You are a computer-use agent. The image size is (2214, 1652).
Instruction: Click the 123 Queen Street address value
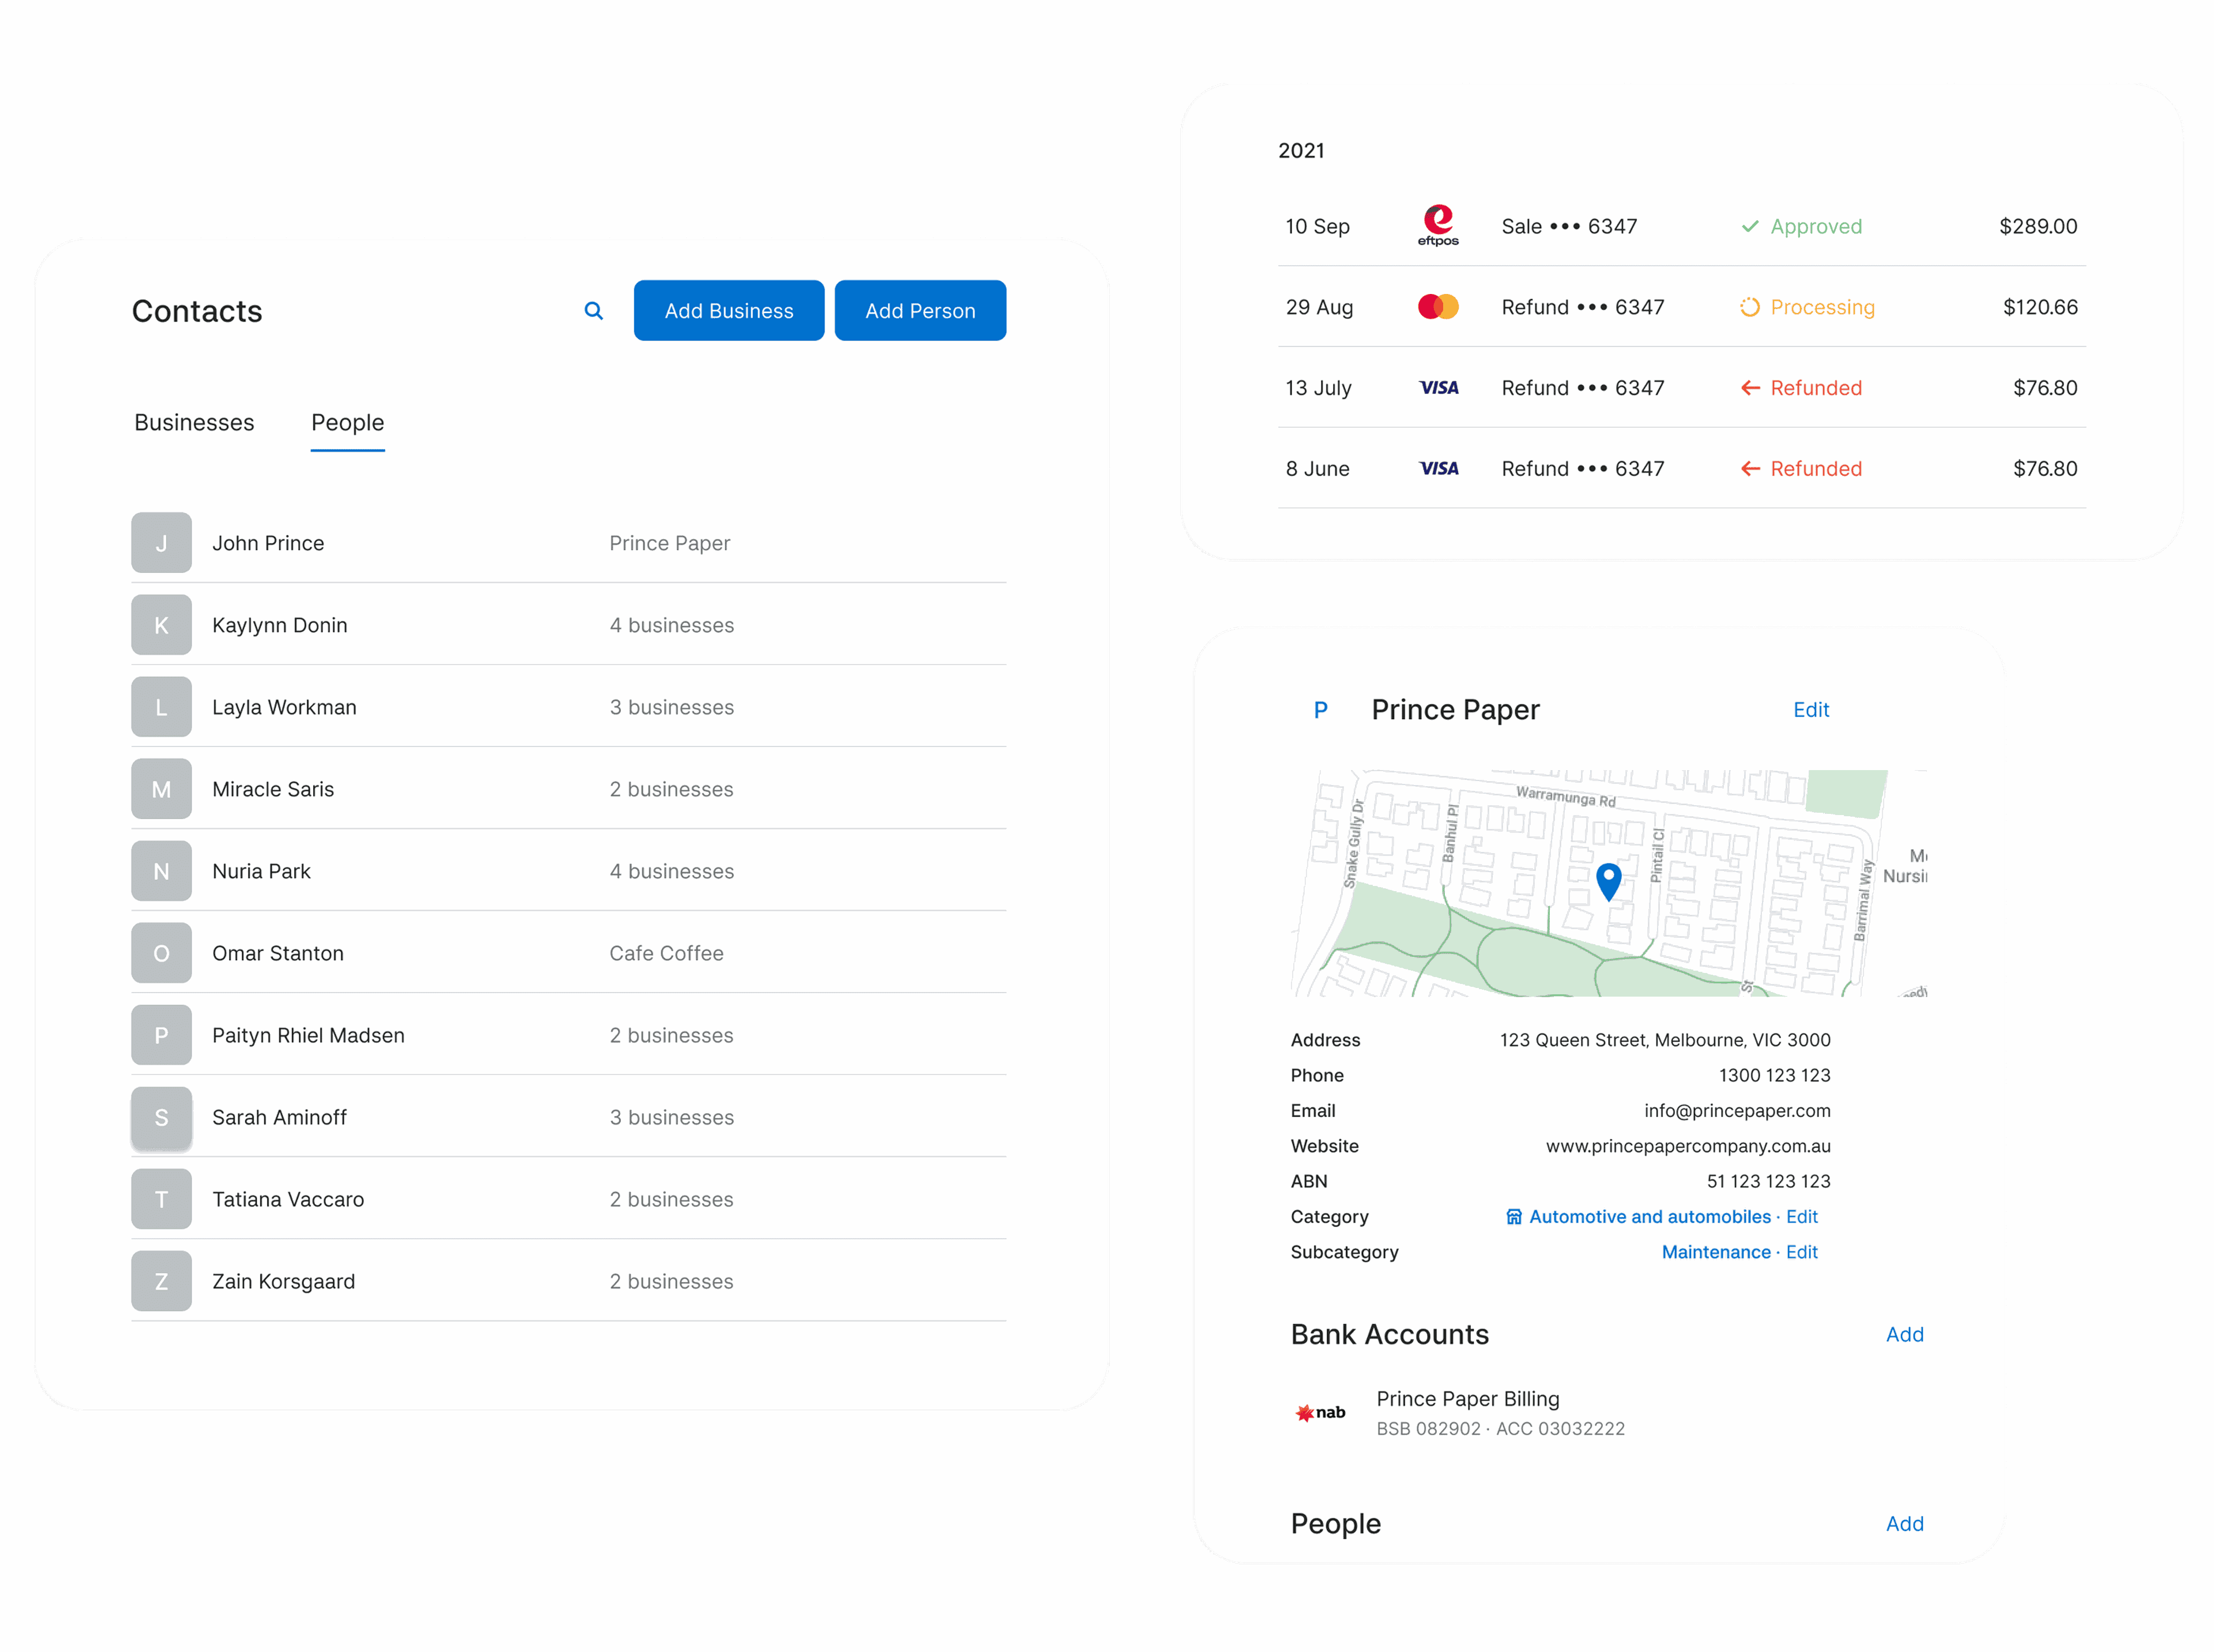pyautogui.click(x=1665, y=1040)
